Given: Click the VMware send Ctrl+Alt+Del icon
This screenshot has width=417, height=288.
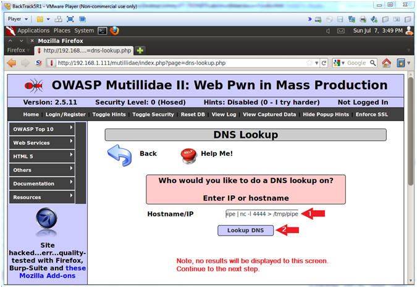Looking at the screenshot, I should tap(58, 19).
